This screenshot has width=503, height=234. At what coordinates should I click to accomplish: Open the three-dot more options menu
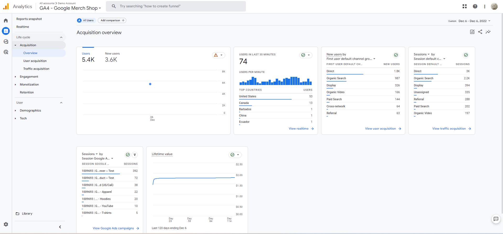485,6
